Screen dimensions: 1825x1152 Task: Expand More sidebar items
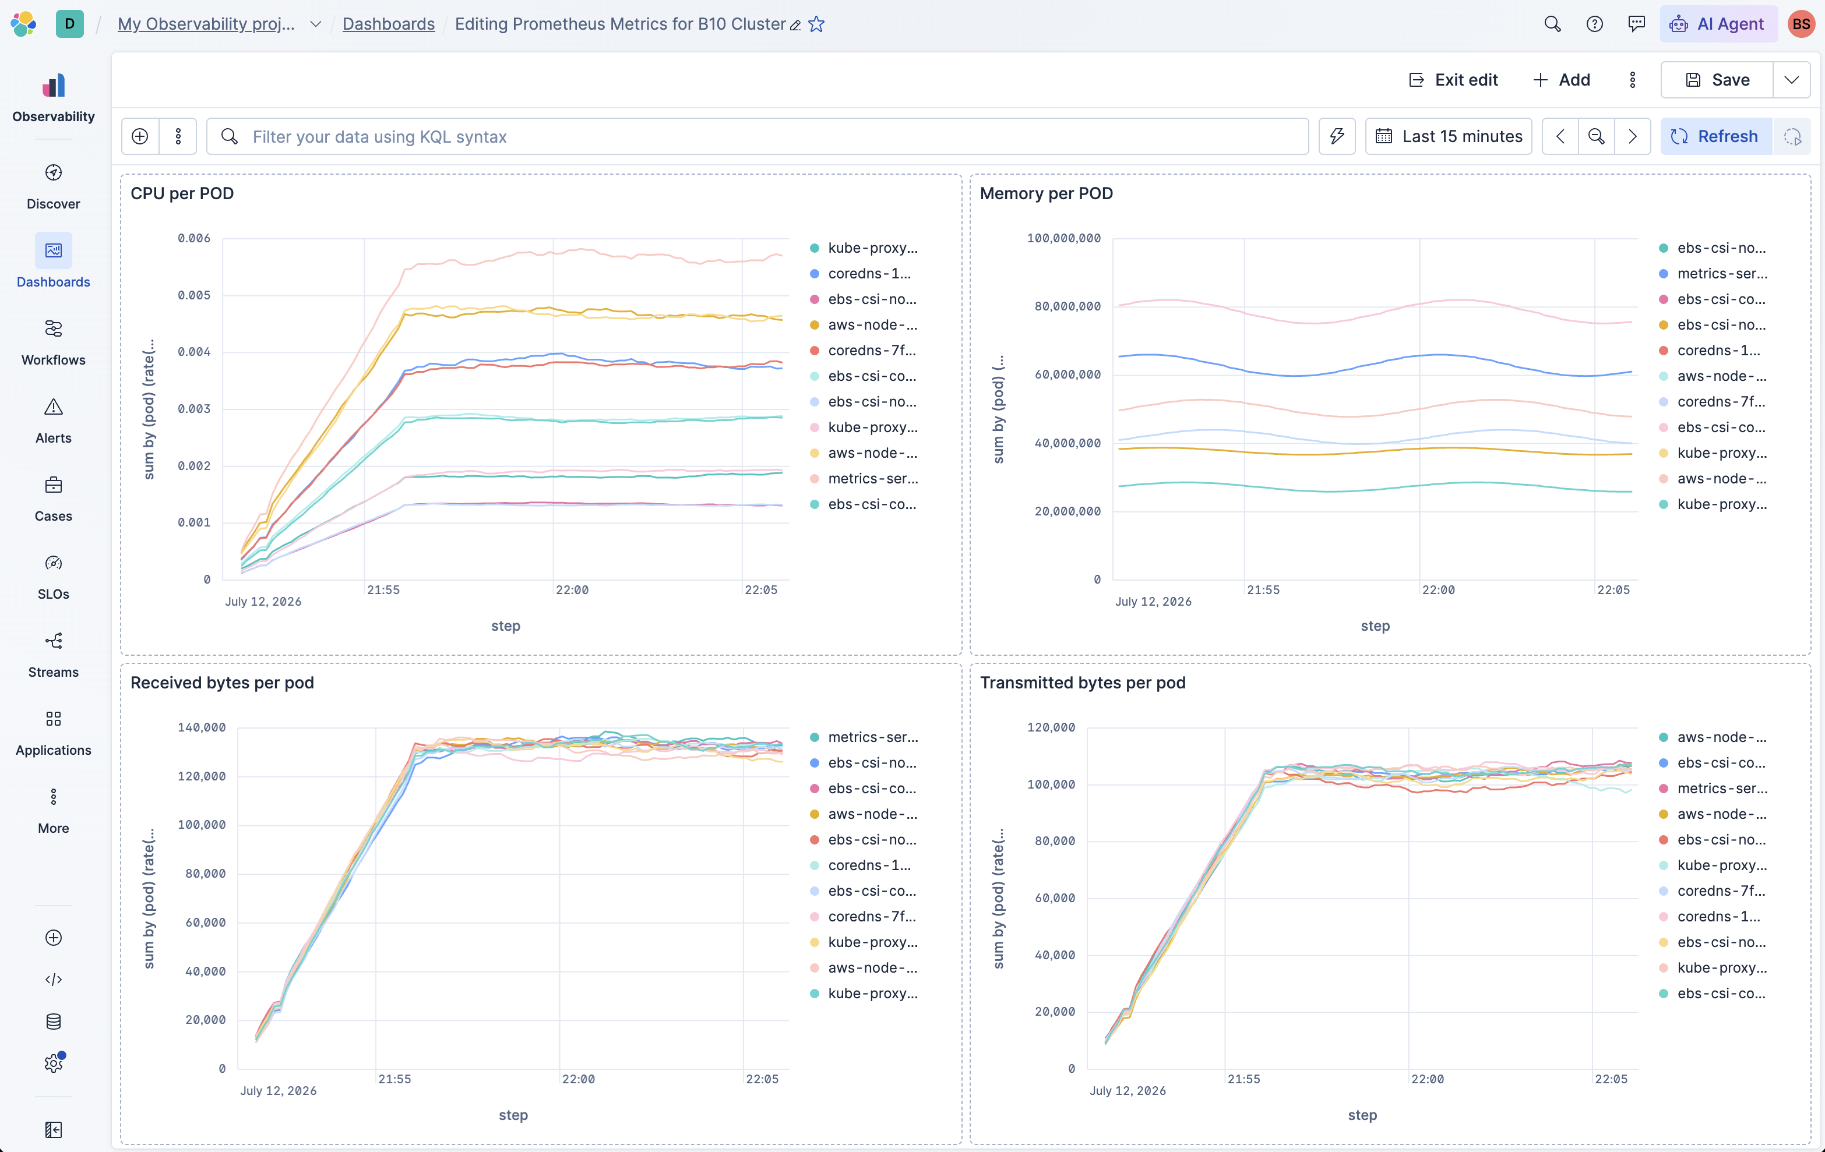pyautogui.click(x=53, y=810)
